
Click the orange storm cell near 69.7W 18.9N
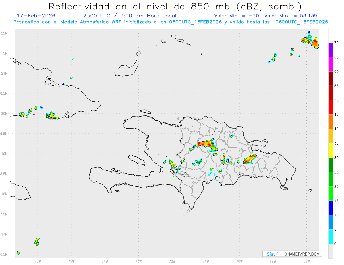[x=250, y=159]
